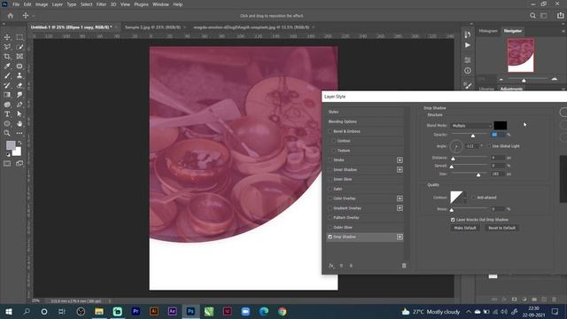The height and width of the screenshot is (319, 567).
Task: Enable the Inner Shadow checkbox
Action: pos(330,169)
